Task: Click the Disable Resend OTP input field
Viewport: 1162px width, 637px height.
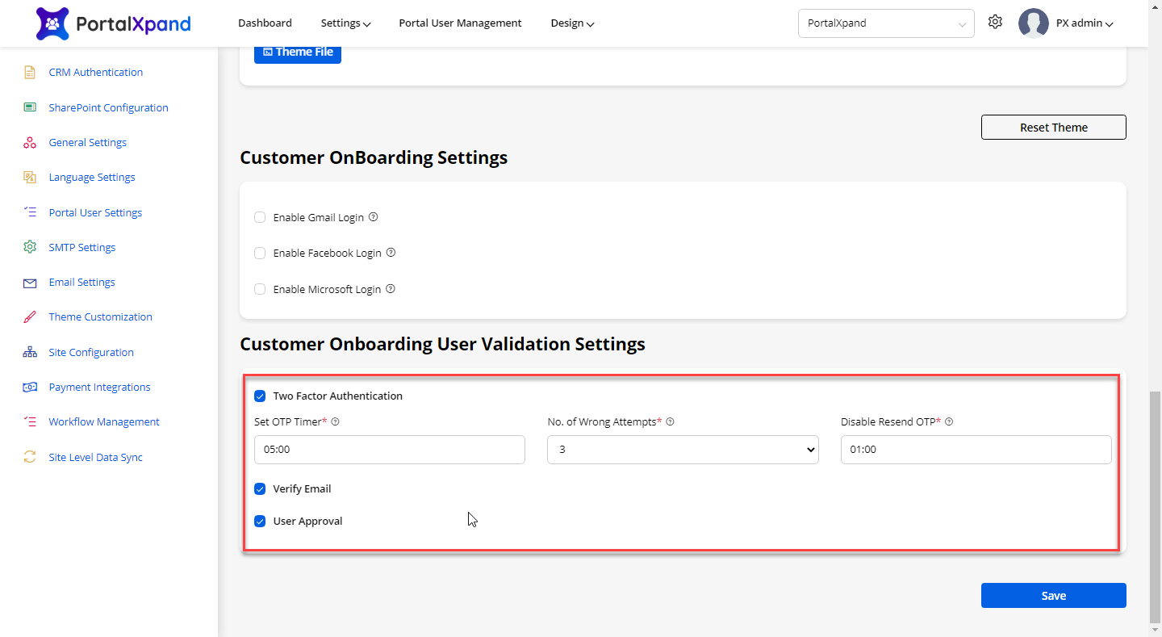Action: (x=976, y=450)
